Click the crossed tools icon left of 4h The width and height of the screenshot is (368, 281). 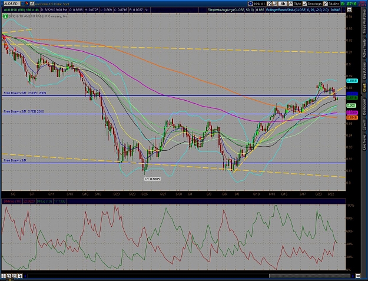[270, 4]
